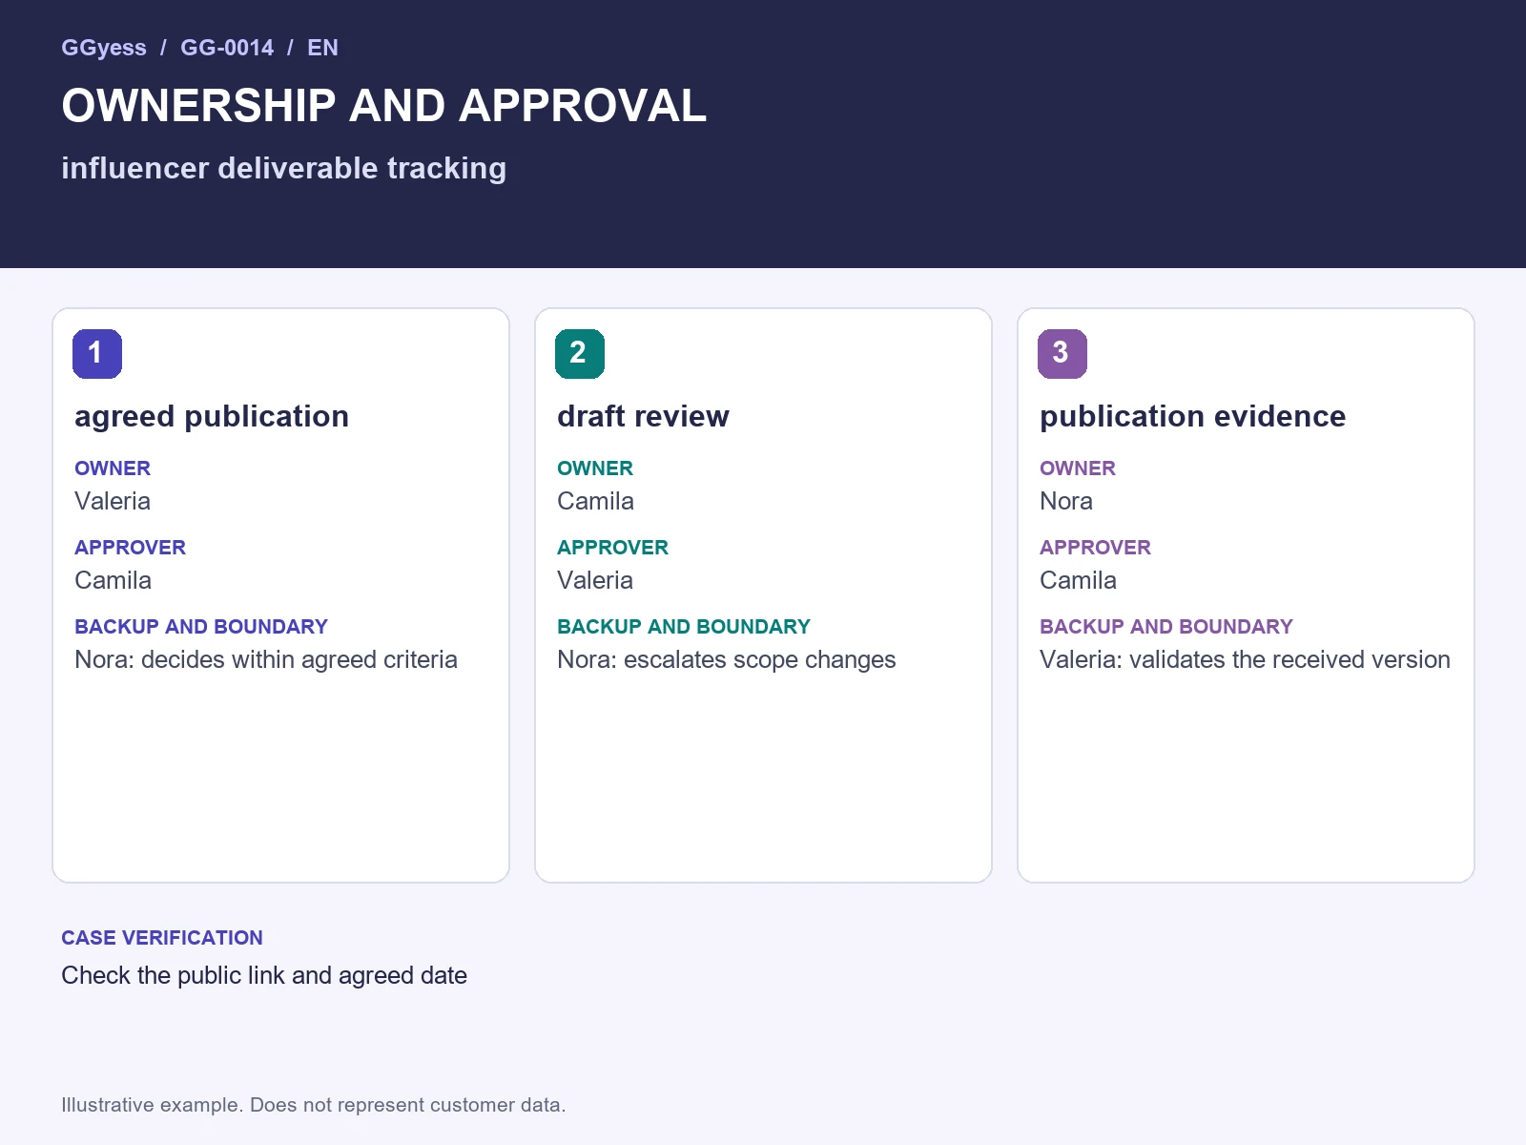Click APPROVER label in publication evidence card
The height and width of the screenshot is (1145, 1526).
coord(1095,548)
